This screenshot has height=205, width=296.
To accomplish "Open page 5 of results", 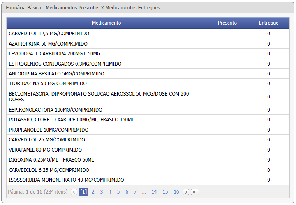I will tap(118, 192).
